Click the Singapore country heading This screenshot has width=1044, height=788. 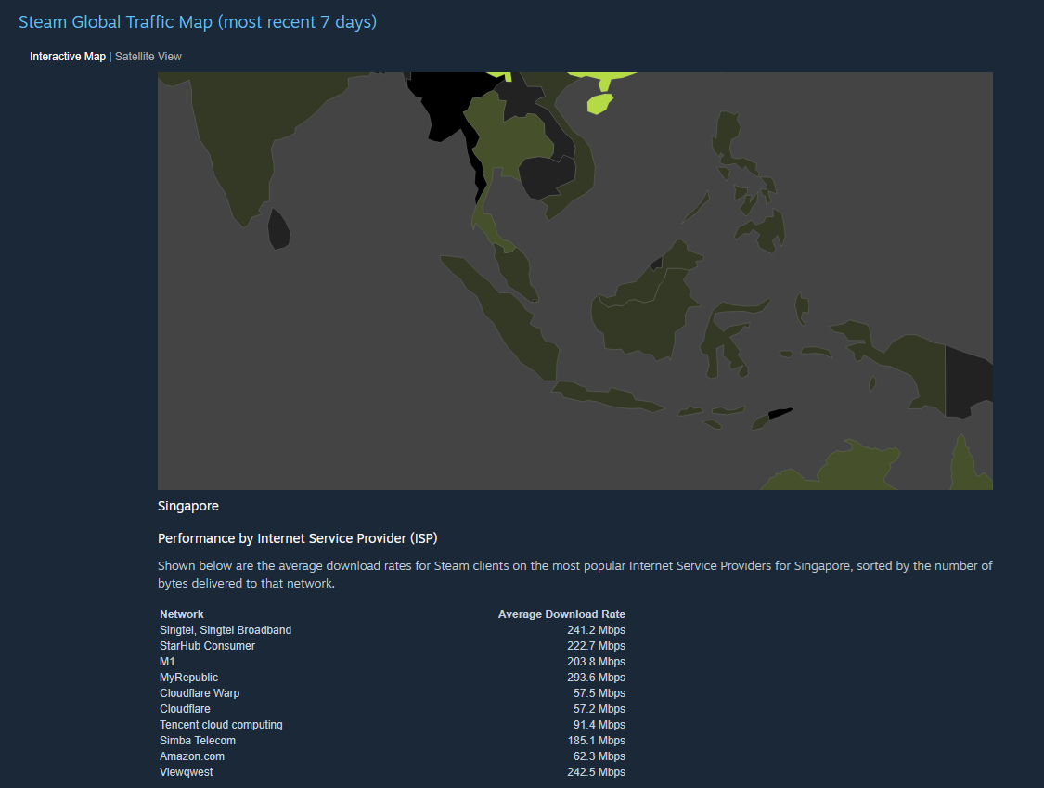(188, 506)
